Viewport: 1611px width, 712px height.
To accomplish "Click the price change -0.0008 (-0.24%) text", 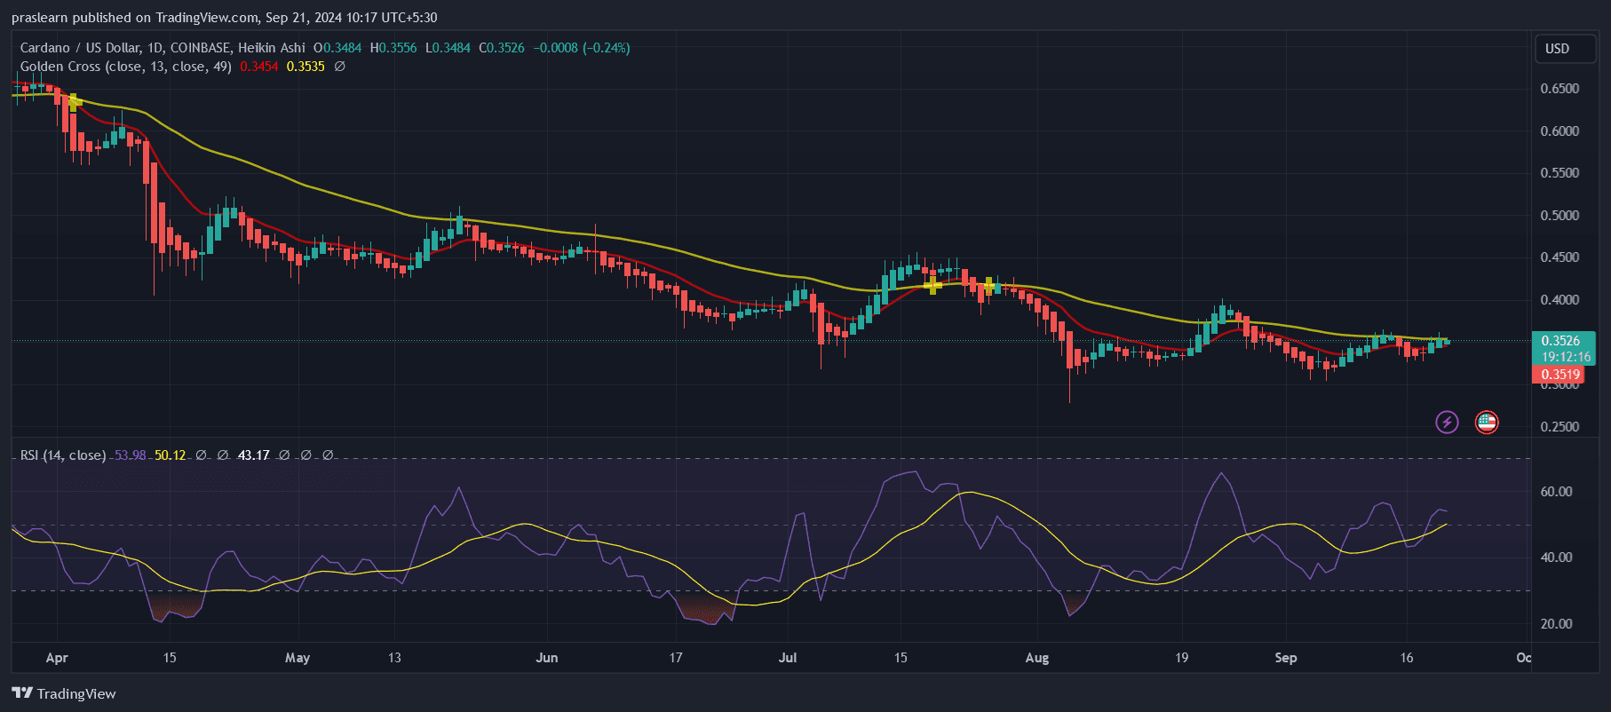I will click(x=582, y=48).
